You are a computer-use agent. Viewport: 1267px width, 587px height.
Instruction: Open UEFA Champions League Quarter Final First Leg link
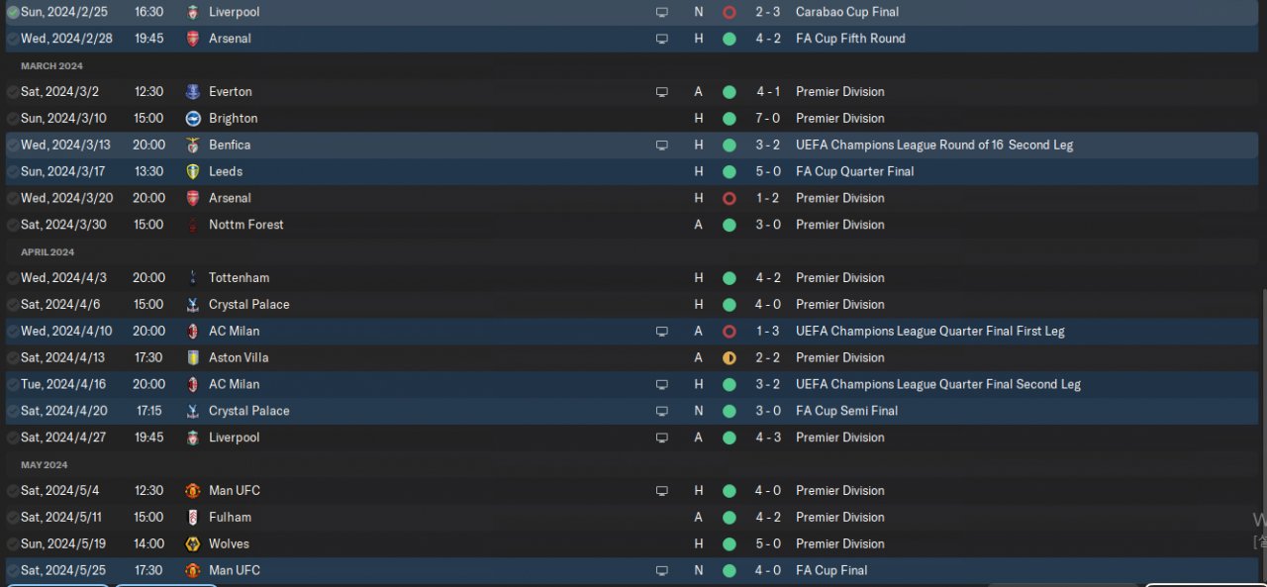pyautogui.click(x=929, y=331)
